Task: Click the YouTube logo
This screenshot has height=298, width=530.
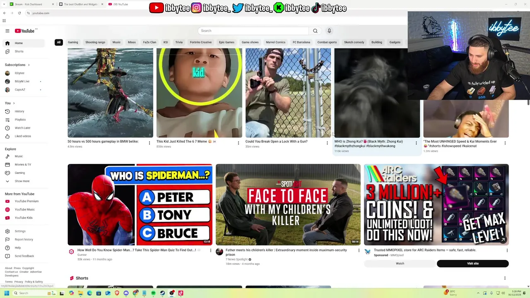Action: click(x=25, y=31)
